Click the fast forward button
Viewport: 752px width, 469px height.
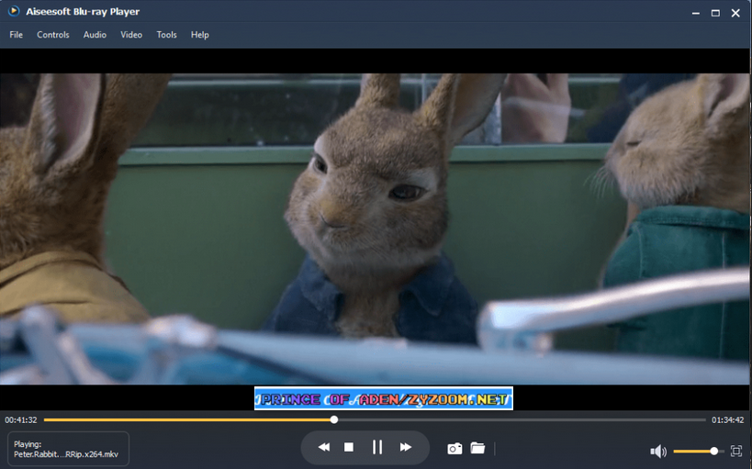pyautogui.click(x=405, y=447)
